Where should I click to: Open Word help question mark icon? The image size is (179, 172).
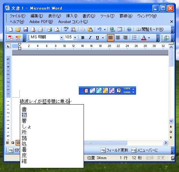click(129, 30)
